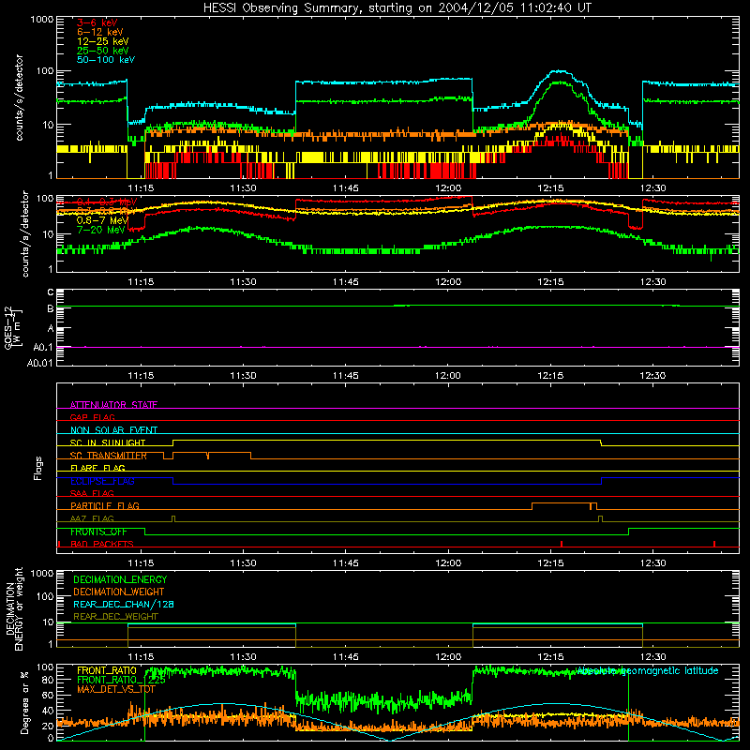Screen dimensions: 750x750
Task: Click '1000' on the top panel y-axis
Action: tap(42, 20)
